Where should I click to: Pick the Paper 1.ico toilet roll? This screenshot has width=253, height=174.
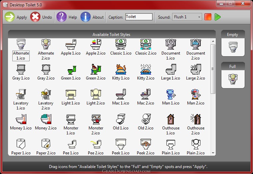point(21,144)
